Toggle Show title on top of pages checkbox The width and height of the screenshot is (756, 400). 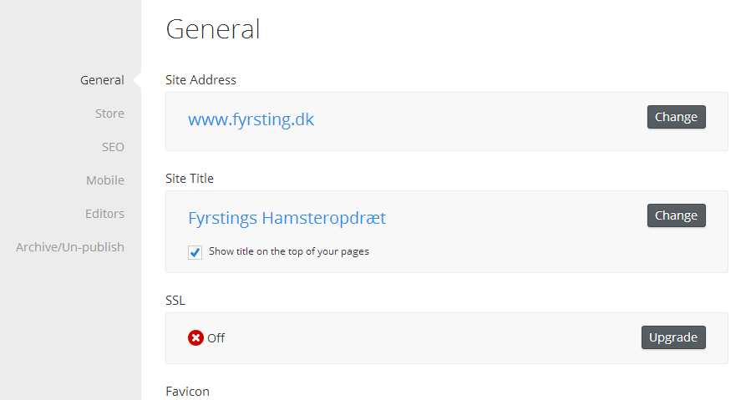[x=195, y=252]
